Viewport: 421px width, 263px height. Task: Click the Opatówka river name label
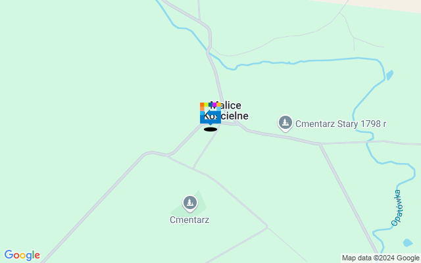(x=396, y=208)
